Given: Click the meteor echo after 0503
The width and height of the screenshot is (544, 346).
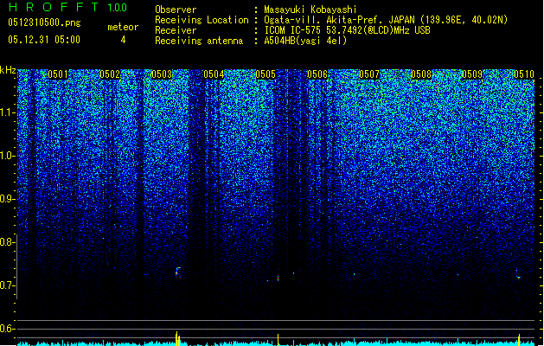Looking at the screenshot, I should (x=177, y=272).
